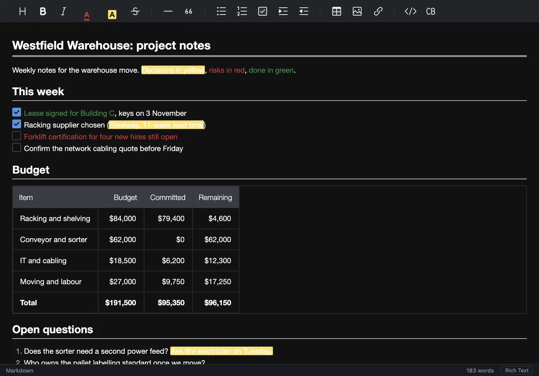Insert a horizontal rule
Viewport: 539px width, 376px height.
[168, 11]
